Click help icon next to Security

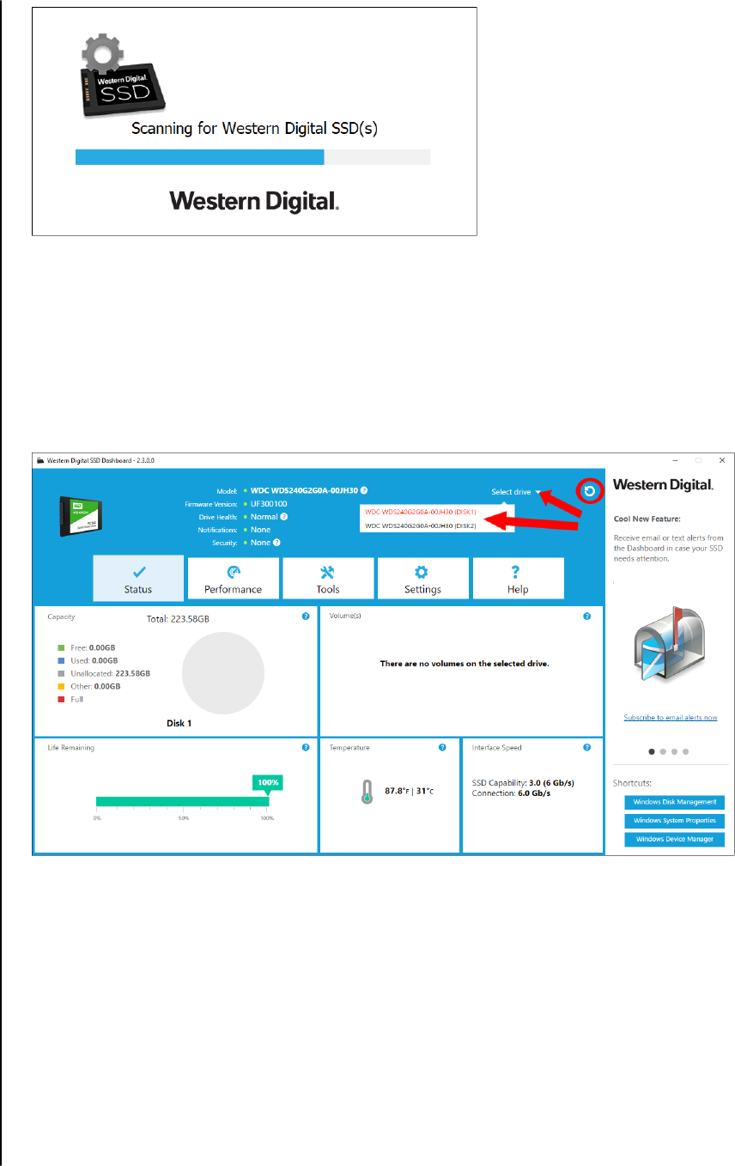tap(277, 543)
